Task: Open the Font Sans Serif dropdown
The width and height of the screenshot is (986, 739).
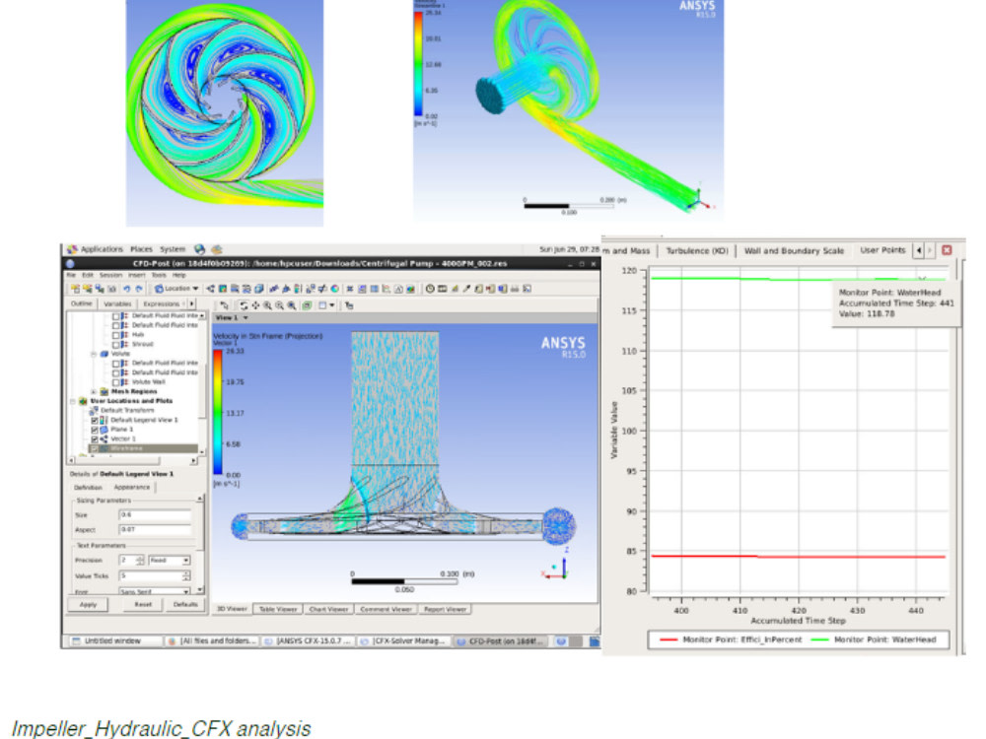Action: 155,592
